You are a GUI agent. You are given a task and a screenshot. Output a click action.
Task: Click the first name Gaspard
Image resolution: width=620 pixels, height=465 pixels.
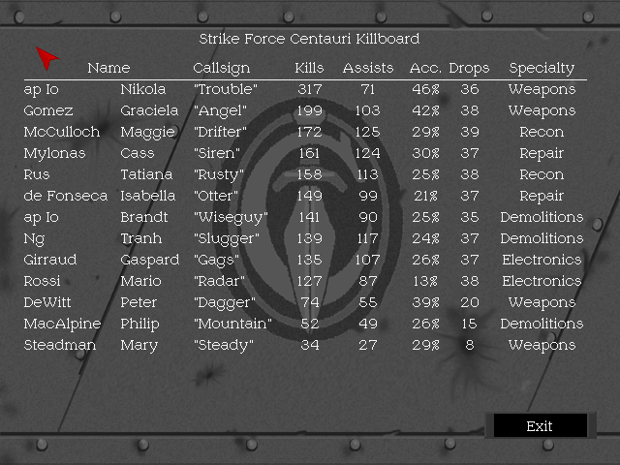pos(150,261)
